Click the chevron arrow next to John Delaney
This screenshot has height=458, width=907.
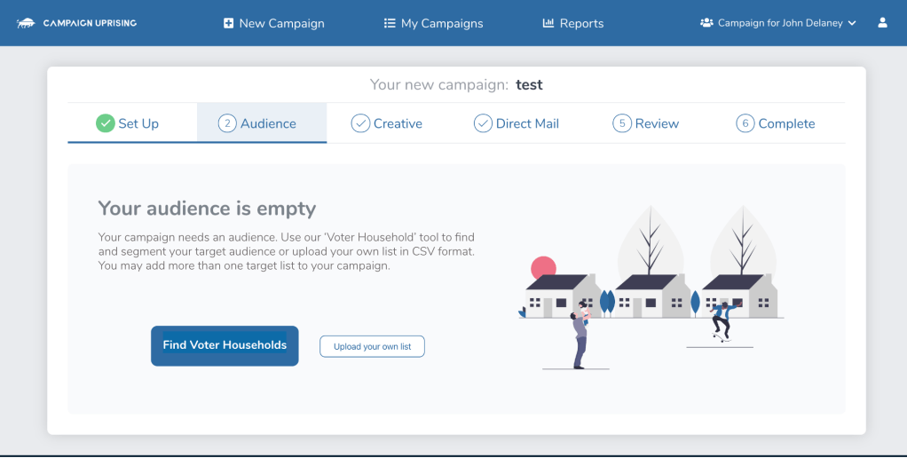click(x=852, y=23)
